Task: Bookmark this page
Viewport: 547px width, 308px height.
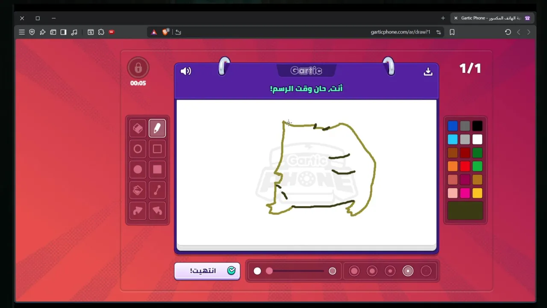Action: pos(452,32)
